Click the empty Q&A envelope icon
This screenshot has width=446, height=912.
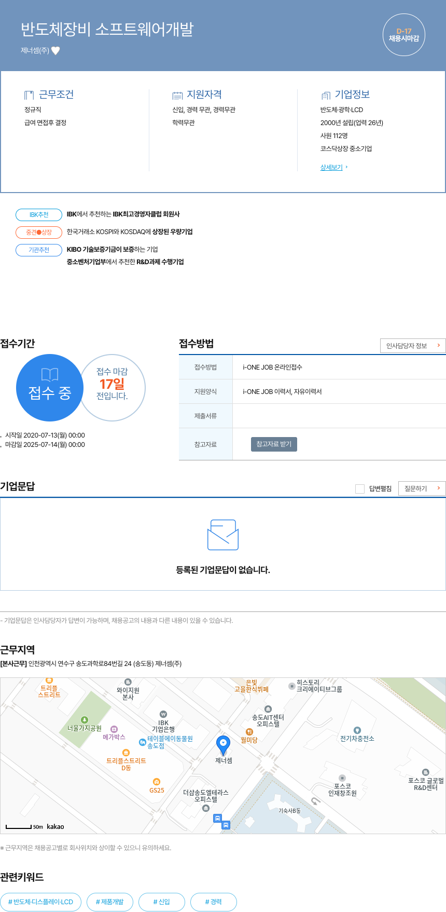[x=223, y=535]
